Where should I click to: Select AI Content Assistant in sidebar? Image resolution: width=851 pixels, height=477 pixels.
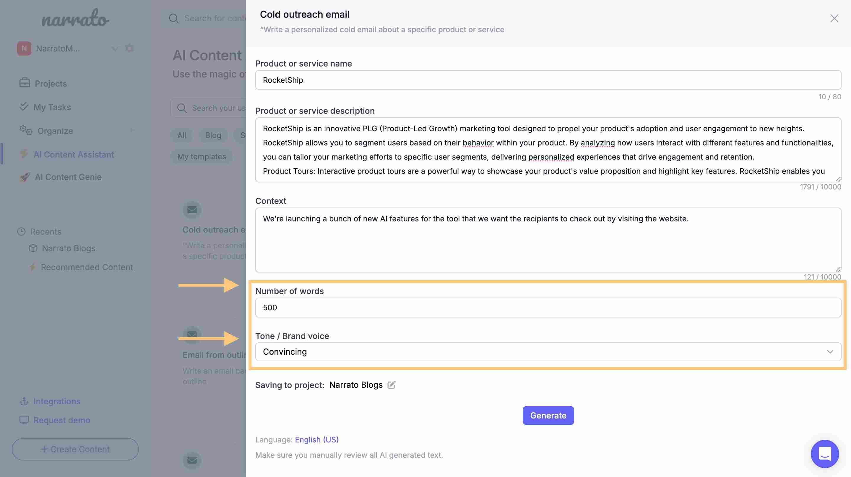74,154
